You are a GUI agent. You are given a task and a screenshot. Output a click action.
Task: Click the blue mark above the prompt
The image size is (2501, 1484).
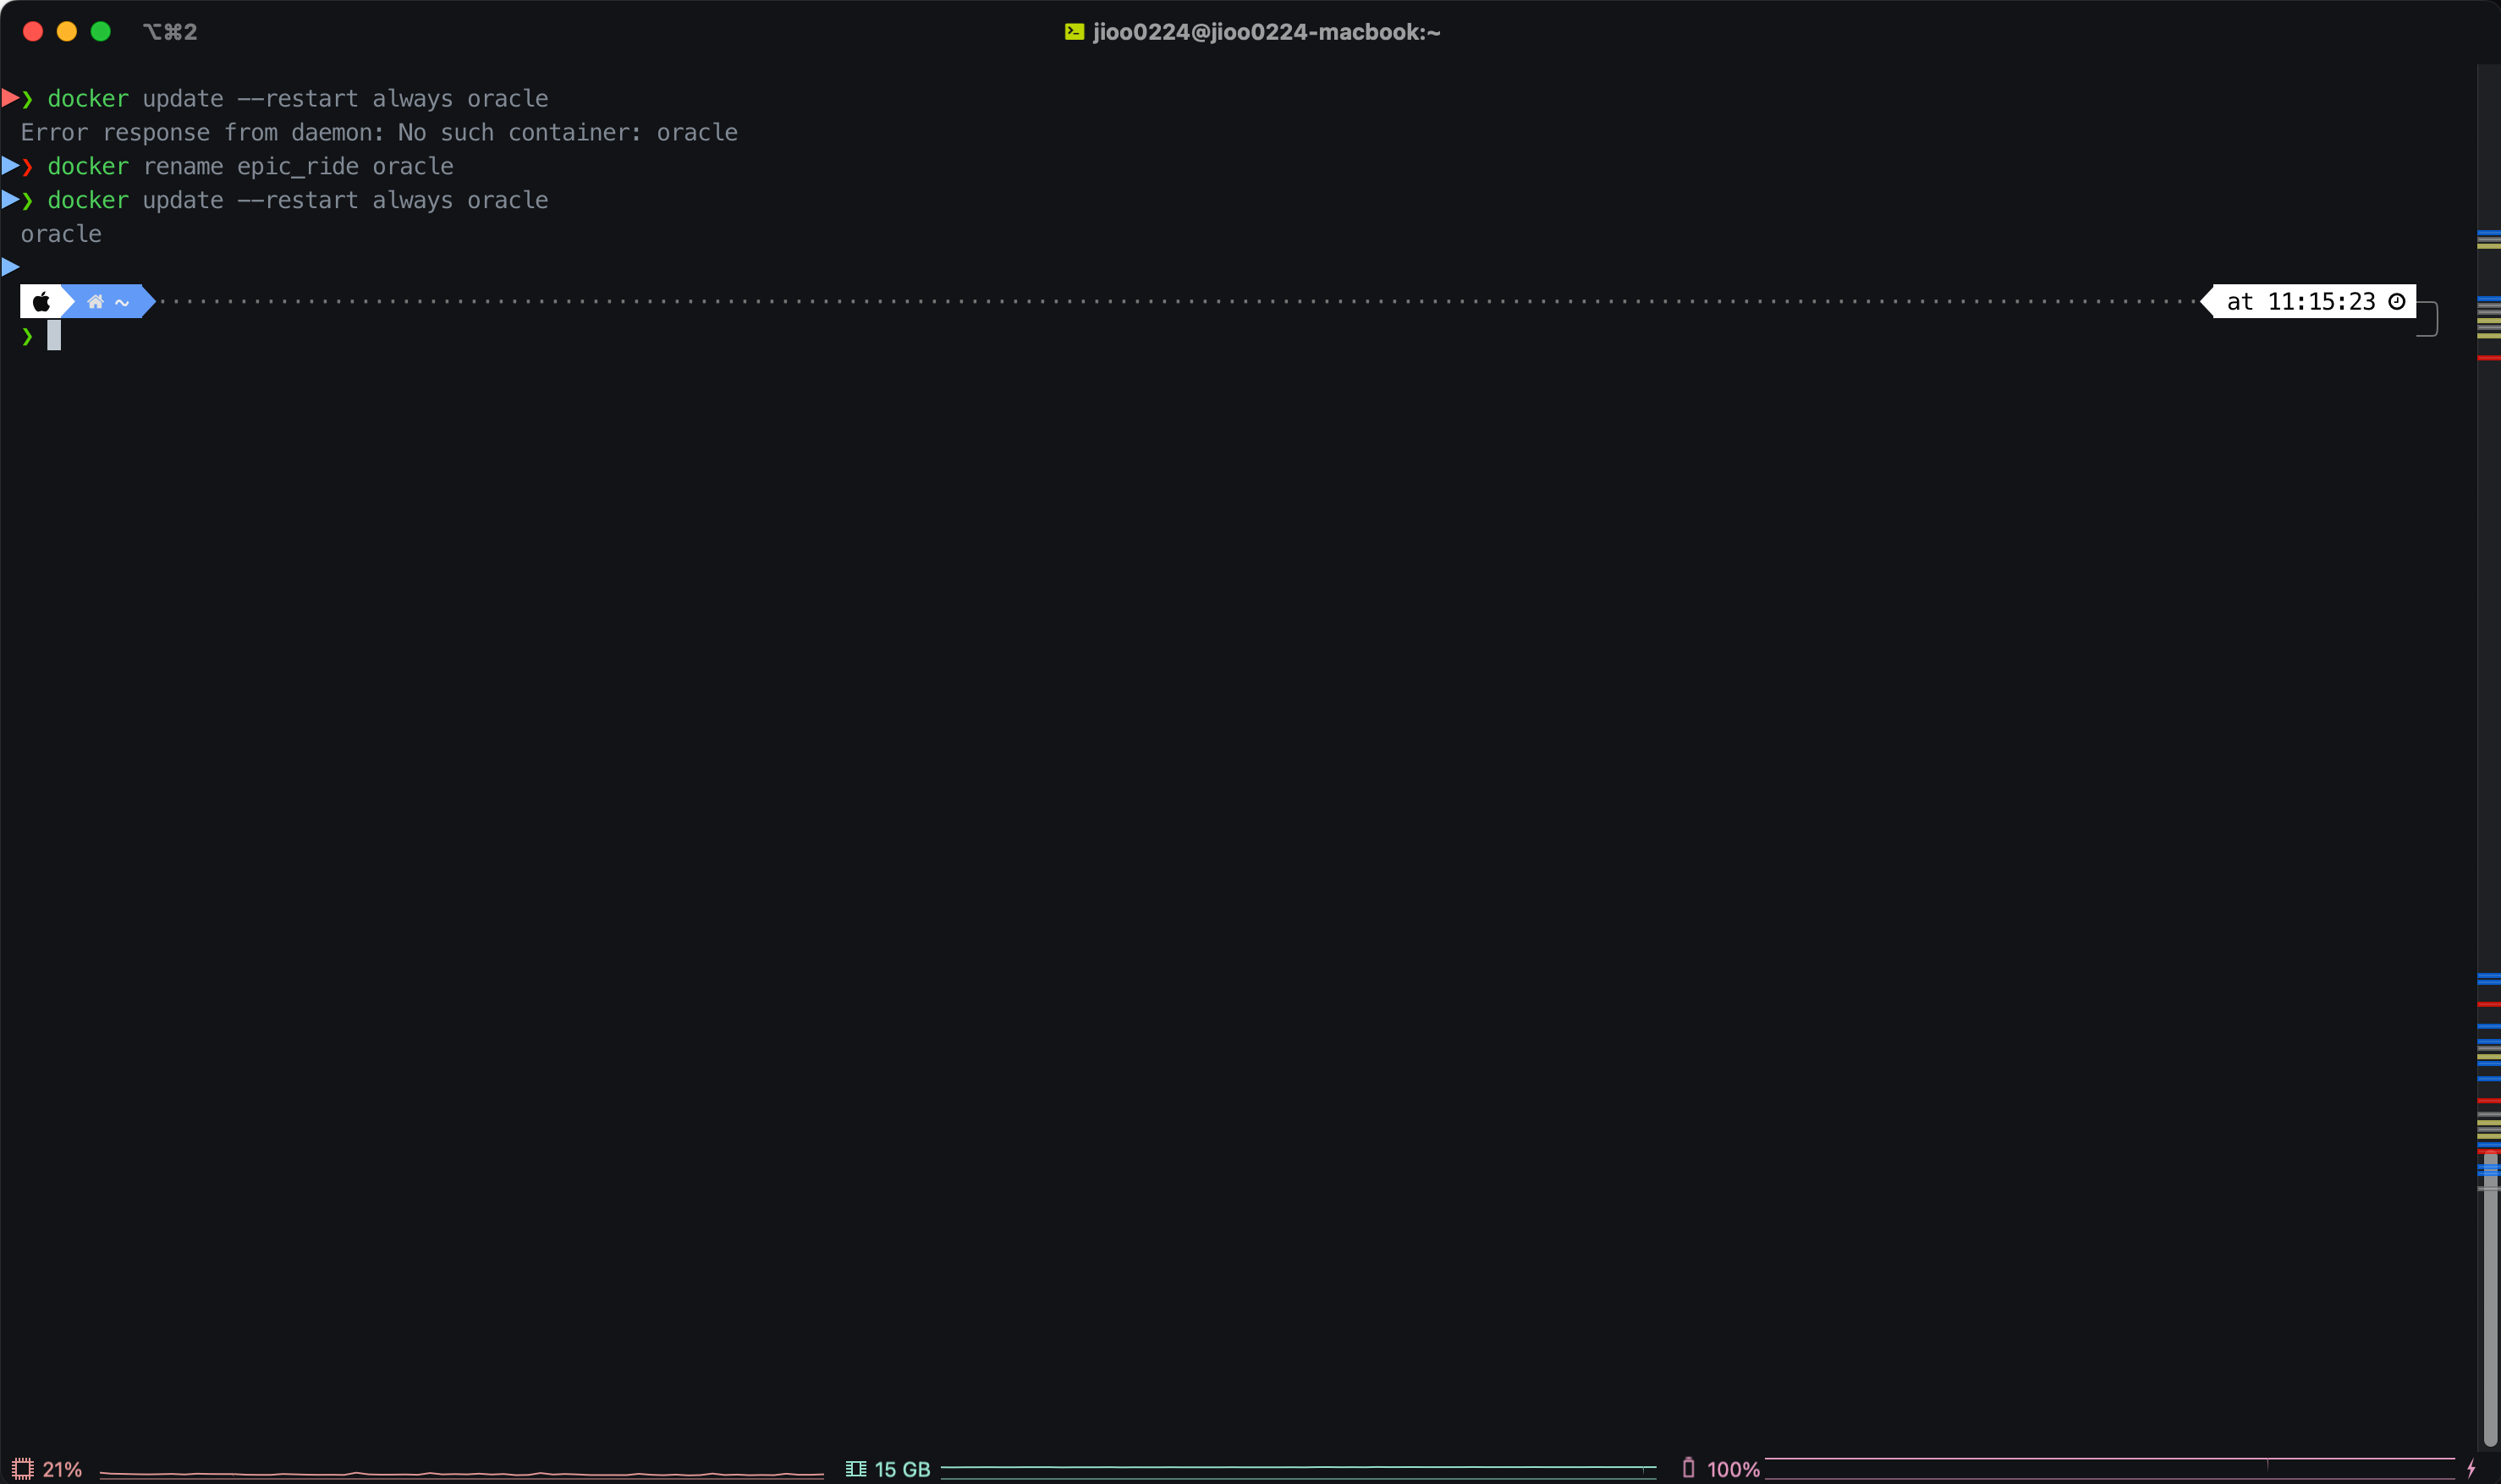click(x=9, y=266)
